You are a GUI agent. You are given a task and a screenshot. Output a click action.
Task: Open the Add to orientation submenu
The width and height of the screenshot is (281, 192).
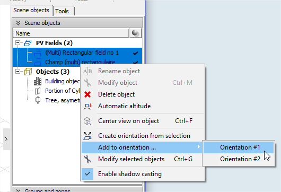[142, 147]
